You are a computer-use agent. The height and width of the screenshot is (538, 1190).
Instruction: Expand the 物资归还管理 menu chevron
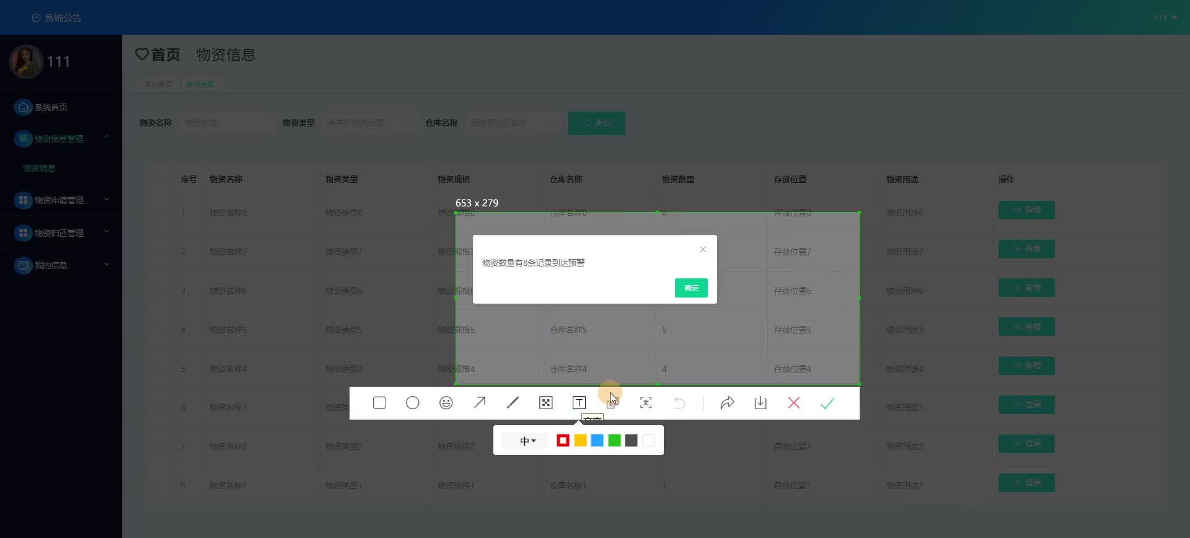(107, 232)
